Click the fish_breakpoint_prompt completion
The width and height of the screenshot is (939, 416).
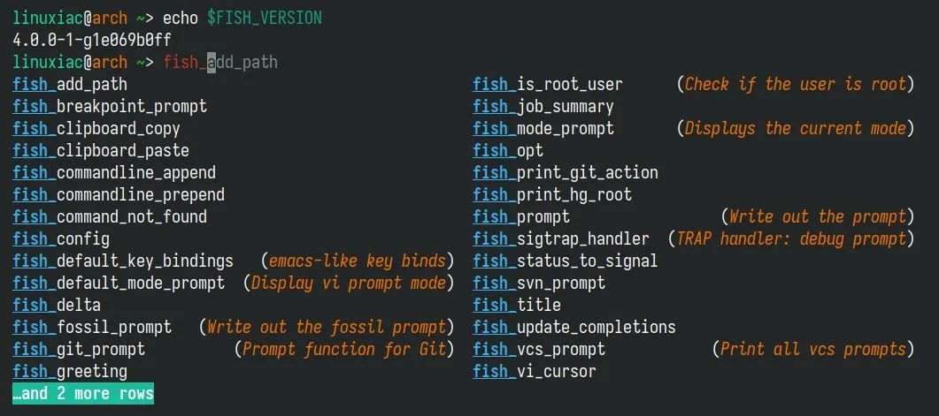click(110, 106)
